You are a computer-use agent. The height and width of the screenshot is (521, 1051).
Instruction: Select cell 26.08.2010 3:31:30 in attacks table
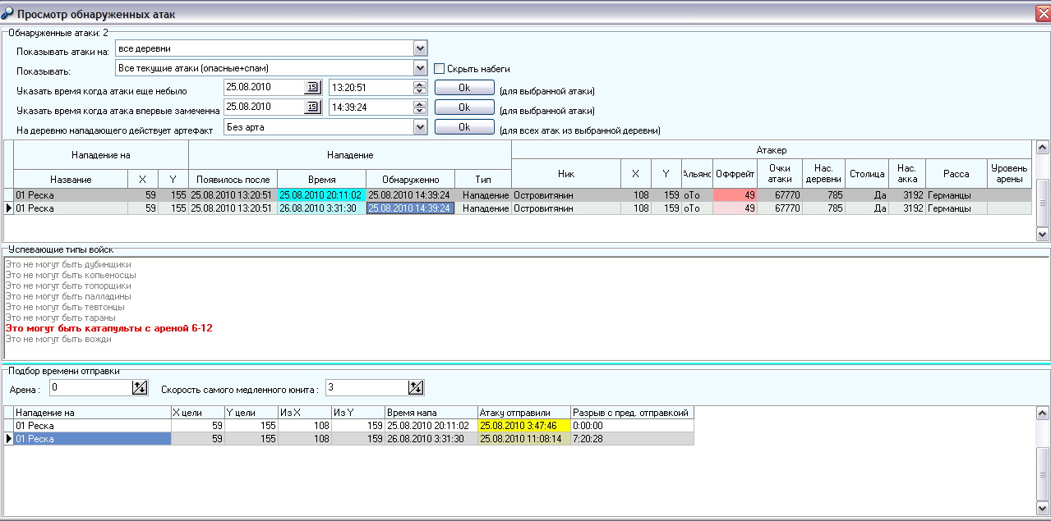[321, 208]
